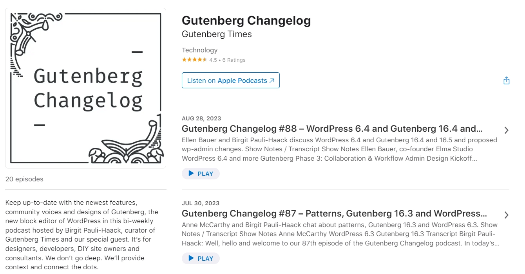Click the external link arrow beside Apple Podcasts

pos(273,80)
